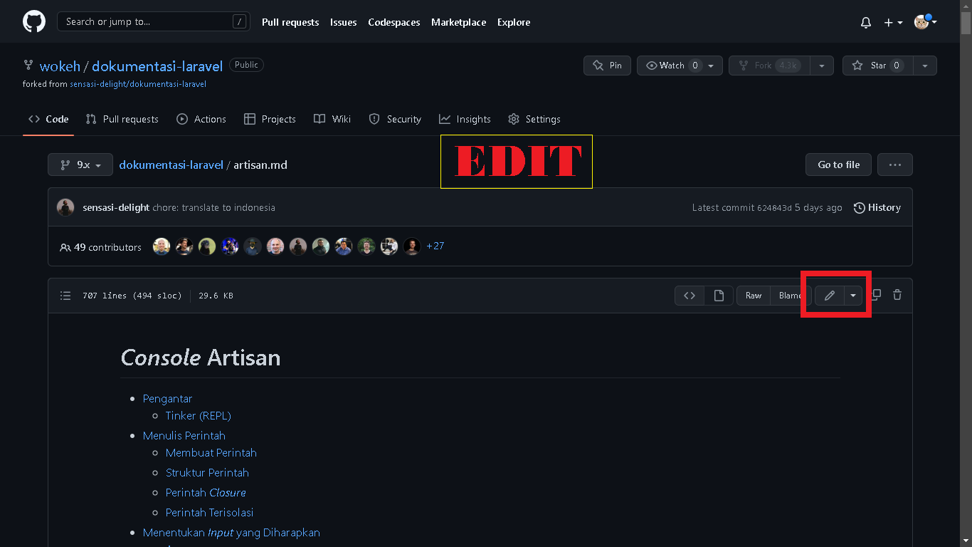Image resolution: width=972 pixels, height=547 pixels.
Task: Open the 9.x branch selector
Action: [80, 165]
